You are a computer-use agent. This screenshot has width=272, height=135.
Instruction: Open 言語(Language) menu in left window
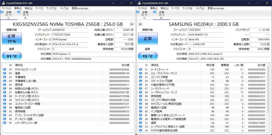point(80,8)
